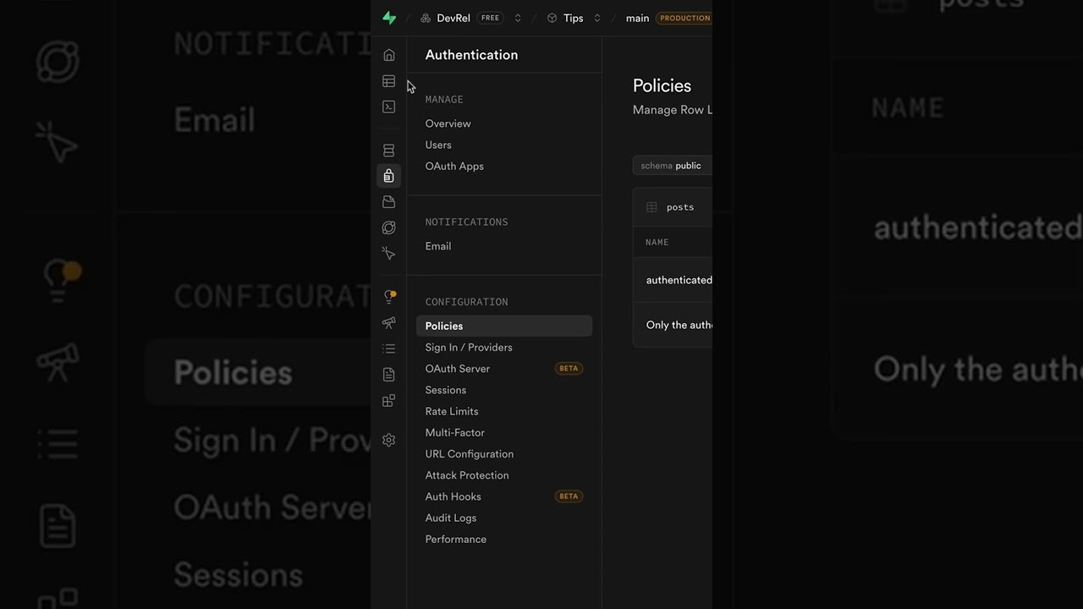This screenshot has height=609, width=1083.
Task: Expand the Tips project switcher chevrons
Action: pos(597,18)
